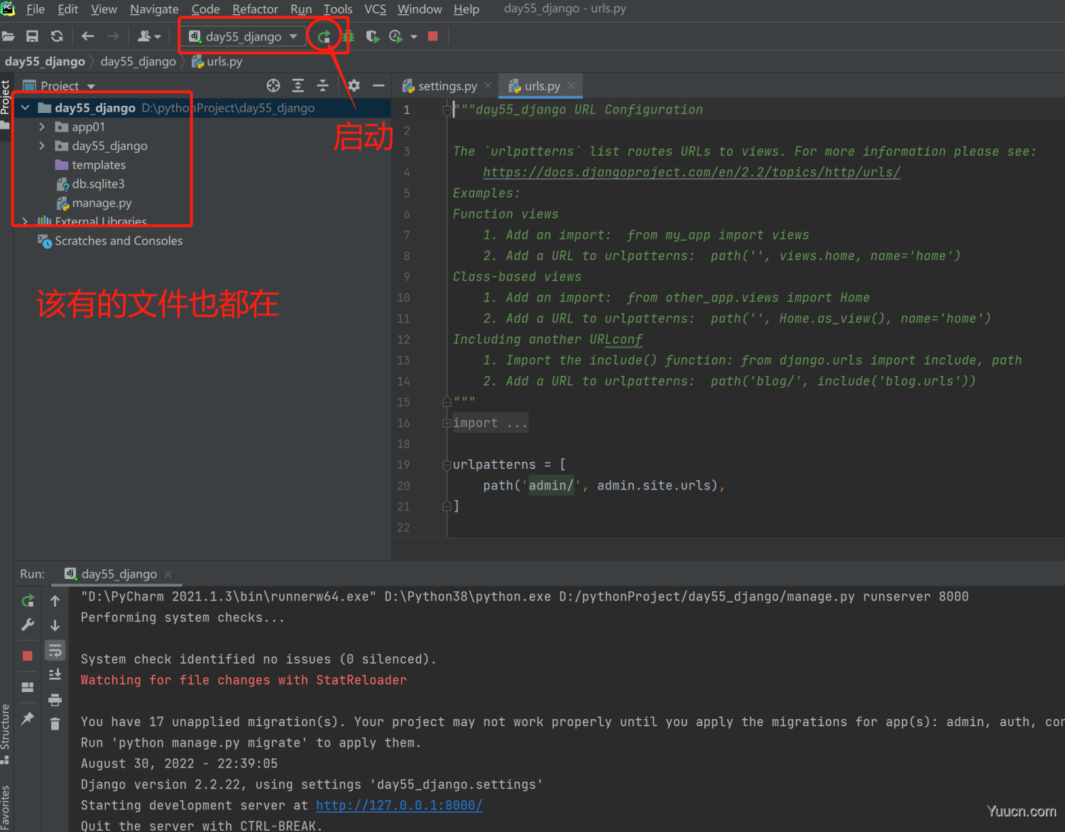This screenshot has height=832, width=1065.
Task: Close the settings.py tab
Action: (x=488, y=86)
